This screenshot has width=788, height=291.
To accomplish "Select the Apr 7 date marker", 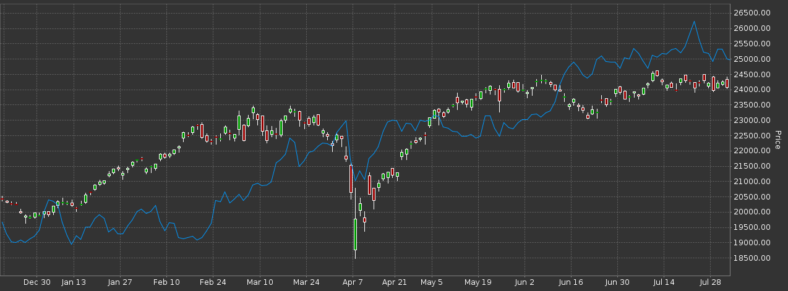I will click(354, 283).
